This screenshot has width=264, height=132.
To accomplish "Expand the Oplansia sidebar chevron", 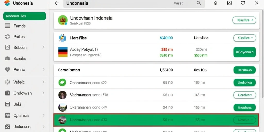I will (x=43, y=115).
